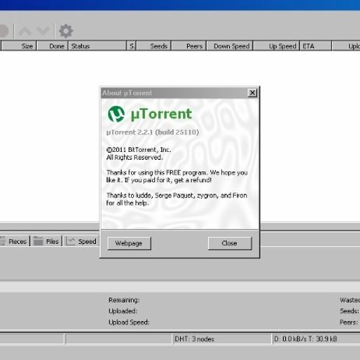Click the Files tab folder icon
The width and height of the screenshot is (360, 360).
point(38,241)
